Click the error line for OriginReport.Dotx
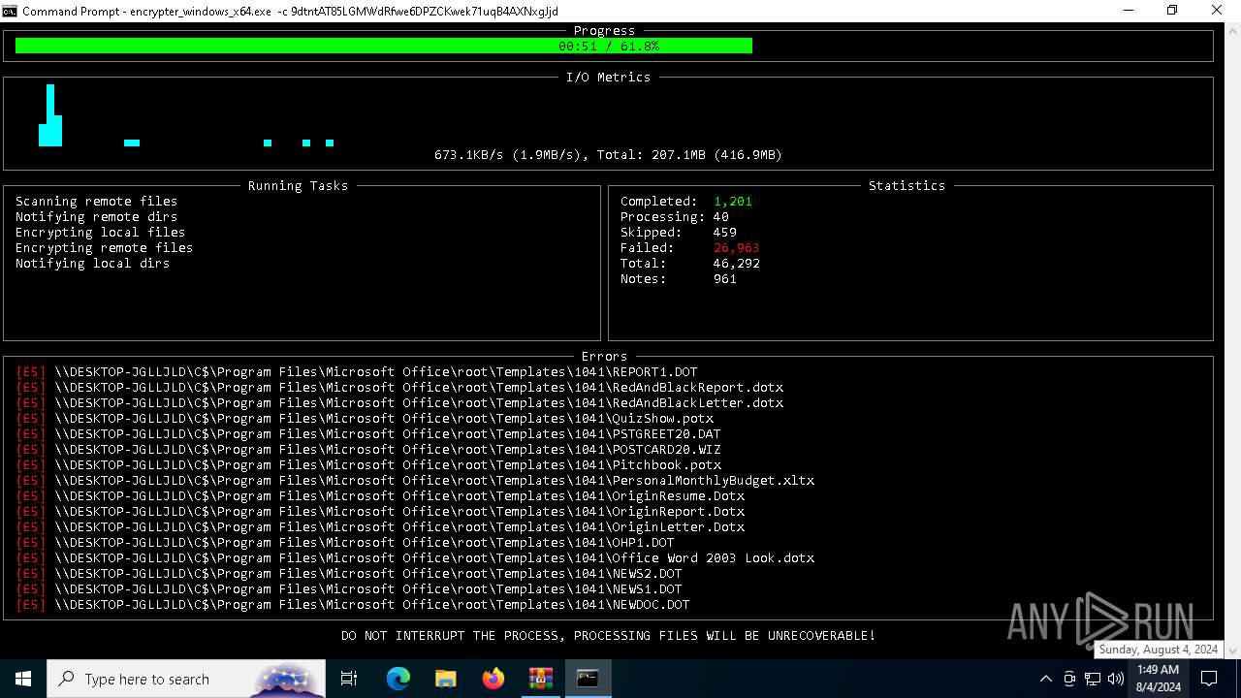Viewport: 1241px width, 698px height. (x=380, y=512)
